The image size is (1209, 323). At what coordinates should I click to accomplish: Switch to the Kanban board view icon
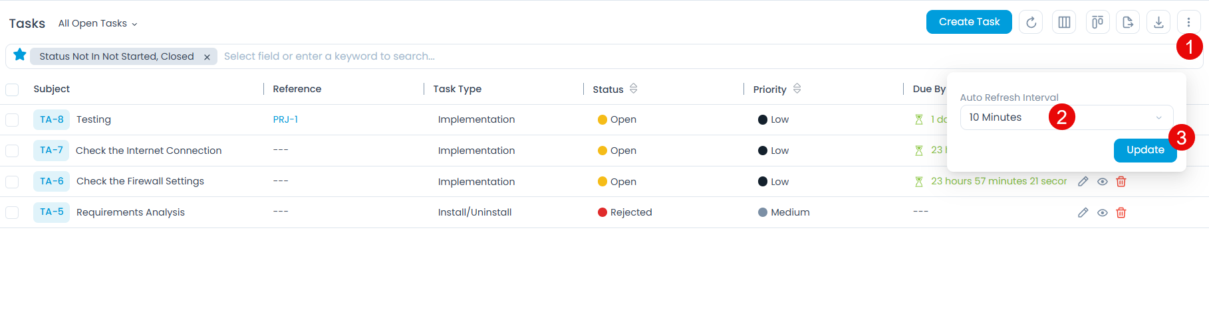coord(1097,23)
